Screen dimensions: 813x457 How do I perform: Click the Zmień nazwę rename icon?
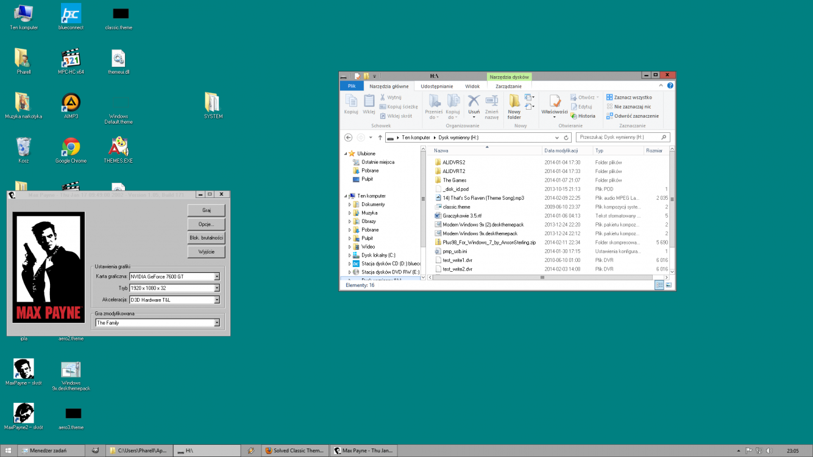tap(492, 107)
